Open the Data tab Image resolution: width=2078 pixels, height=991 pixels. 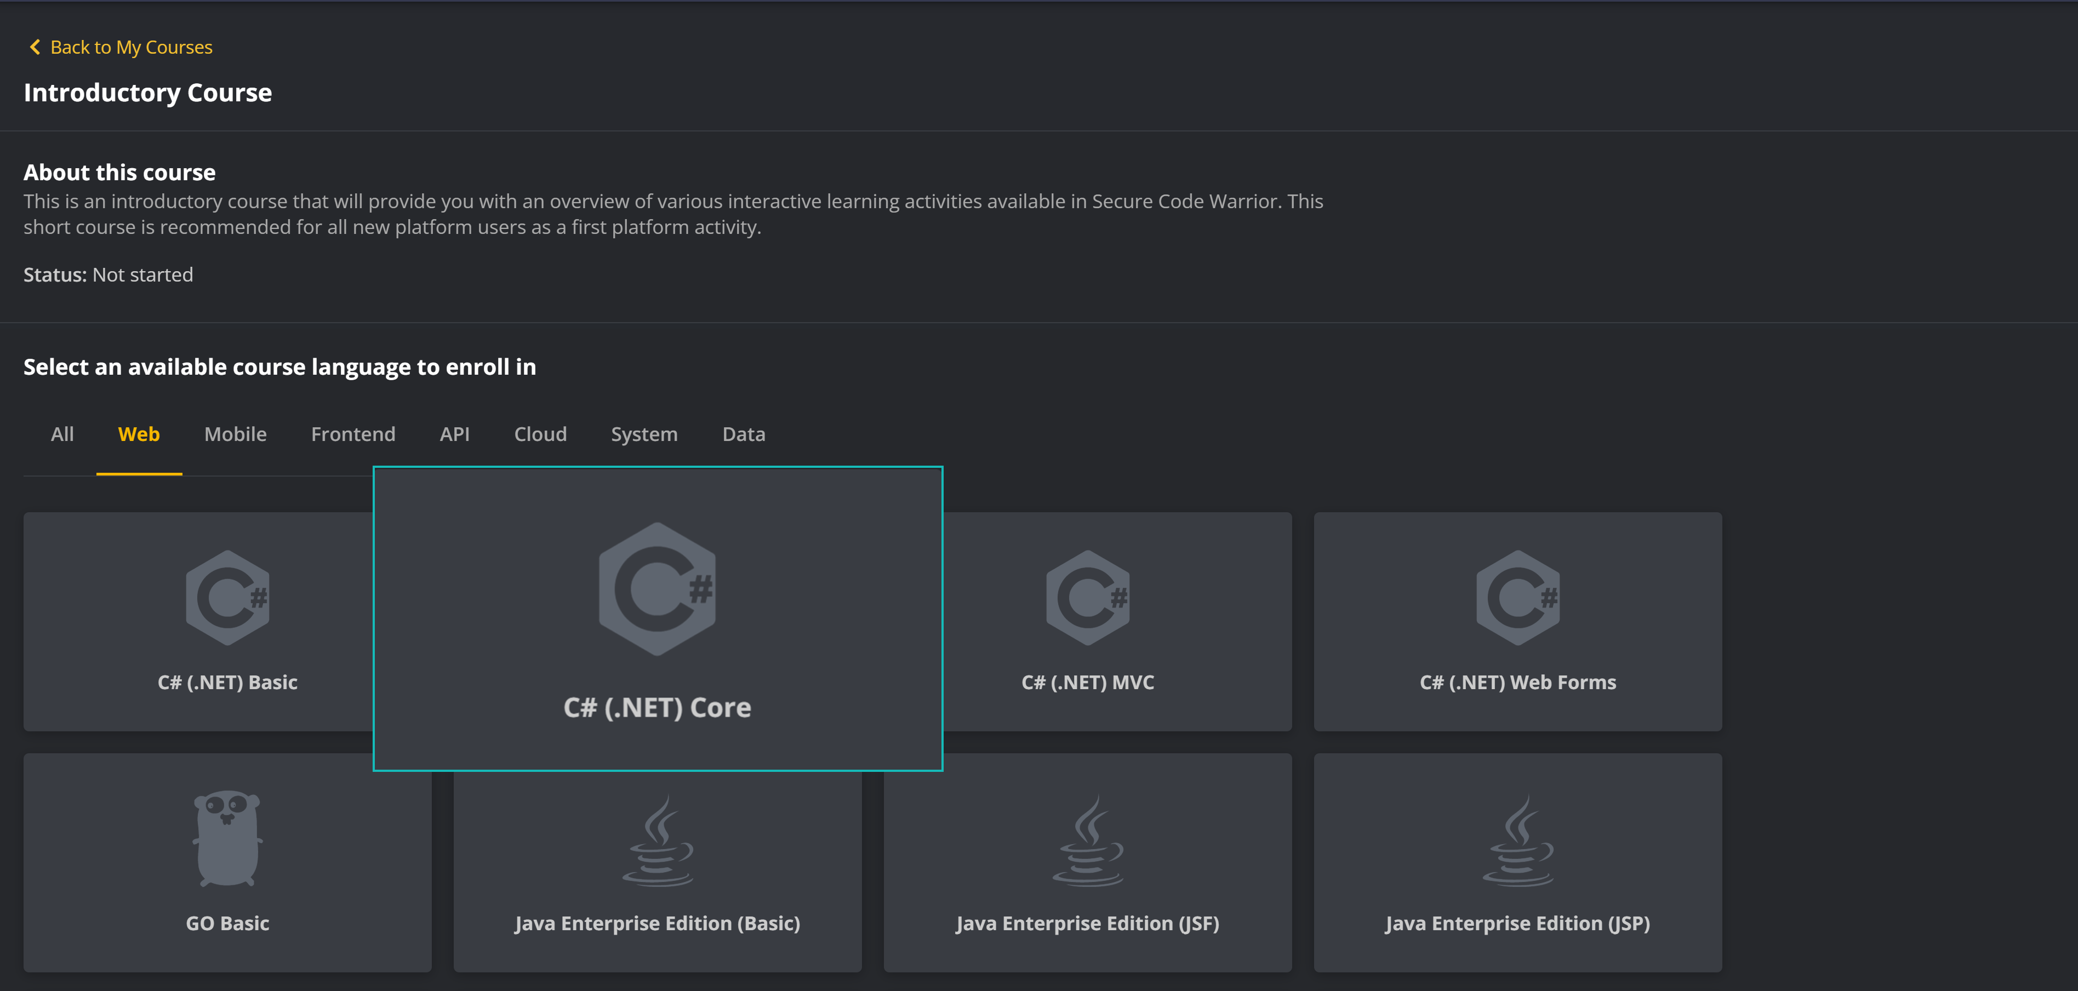(x=744, y=434)
